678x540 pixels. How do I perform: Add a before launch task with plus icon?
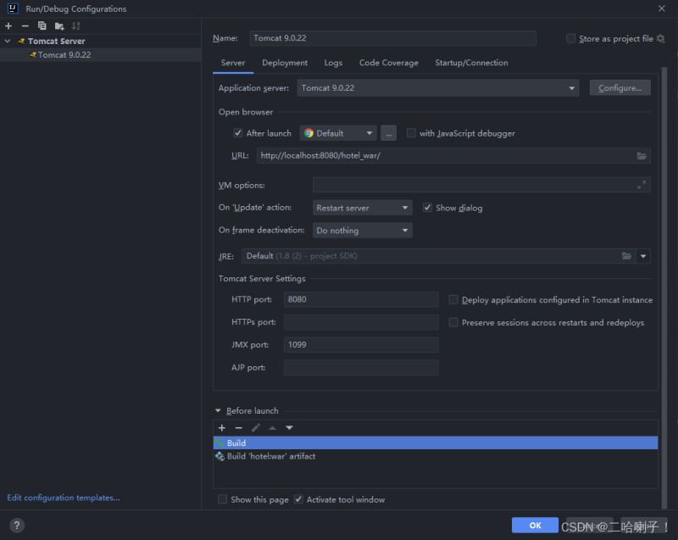click(x=222, y=428)
